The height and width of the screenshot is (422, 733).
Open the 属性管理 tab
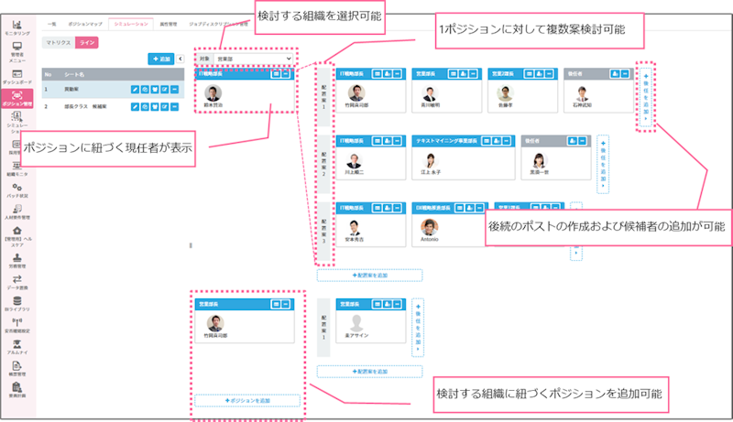(169, 24)
